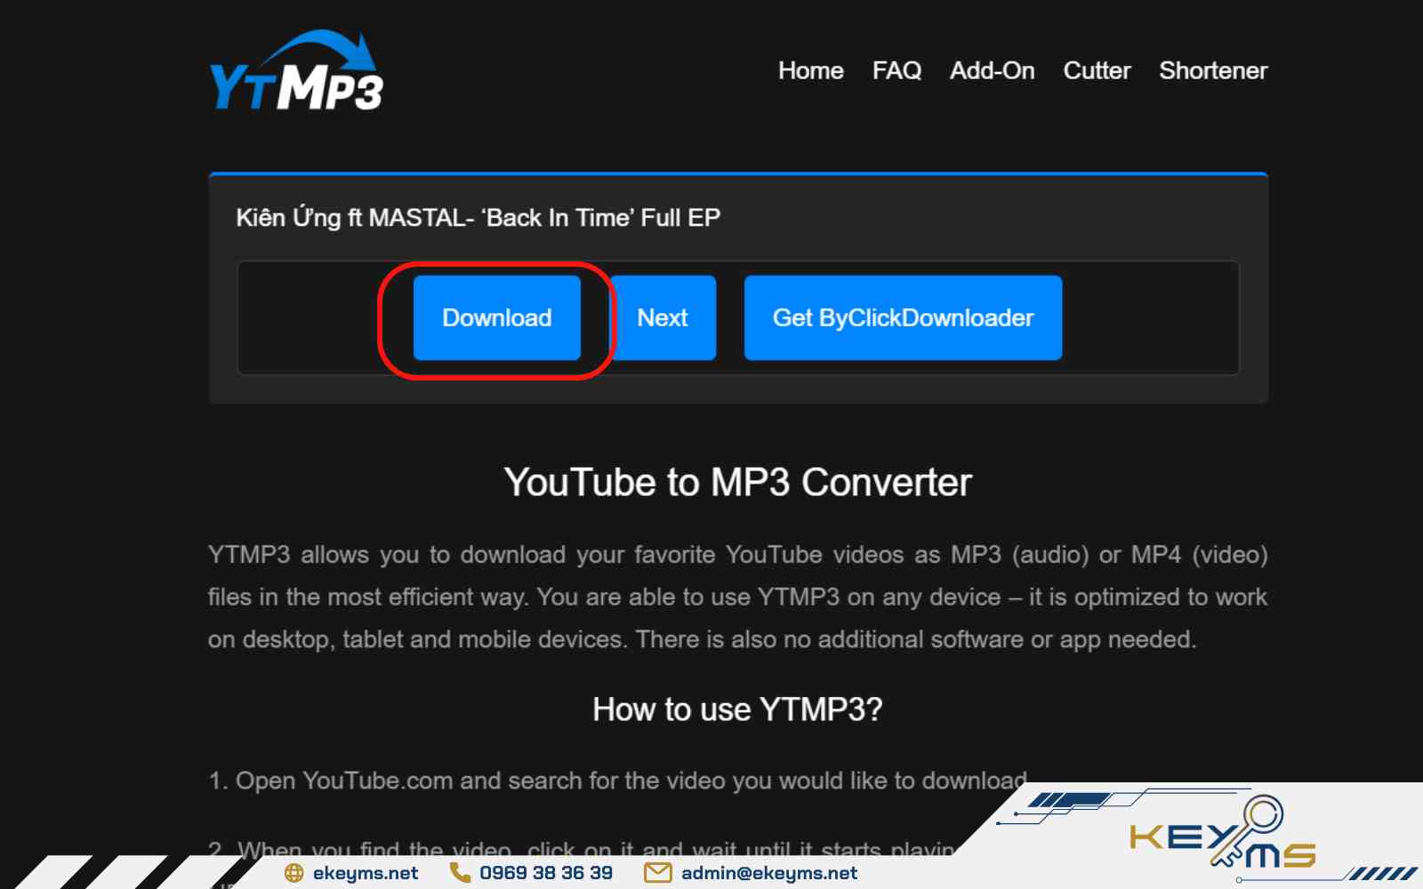Select the video title 'Back In Time' Full EP
Image resolution: width=1423 pixels, height=889 pixels.
pyautogui.click(x=478, y=218)
